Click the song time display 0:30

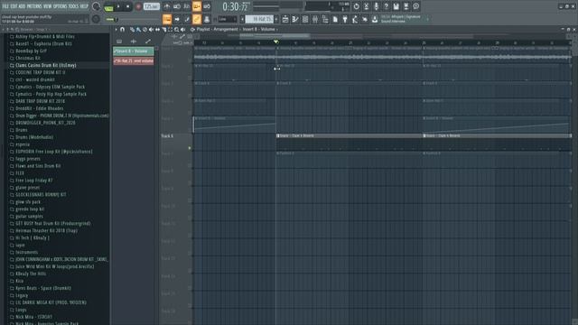click(236, 6)
